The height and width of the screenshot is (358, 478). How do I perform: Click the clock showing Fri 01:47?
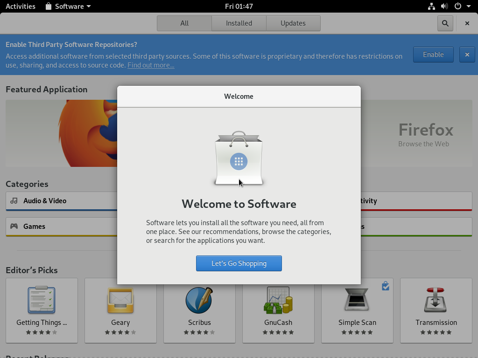click(x=239, y=6)
